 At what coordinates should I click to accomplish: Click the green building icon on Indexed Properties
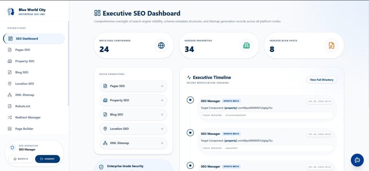(x=246, y=46)
